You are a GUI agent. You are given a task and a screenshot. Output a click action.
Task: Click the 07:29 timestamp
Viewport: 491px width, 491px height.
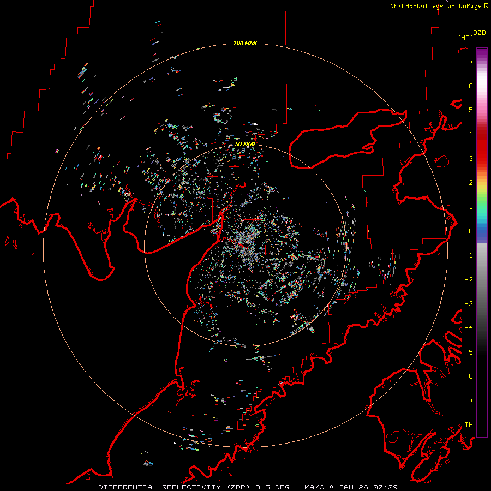tap(386, 487)
